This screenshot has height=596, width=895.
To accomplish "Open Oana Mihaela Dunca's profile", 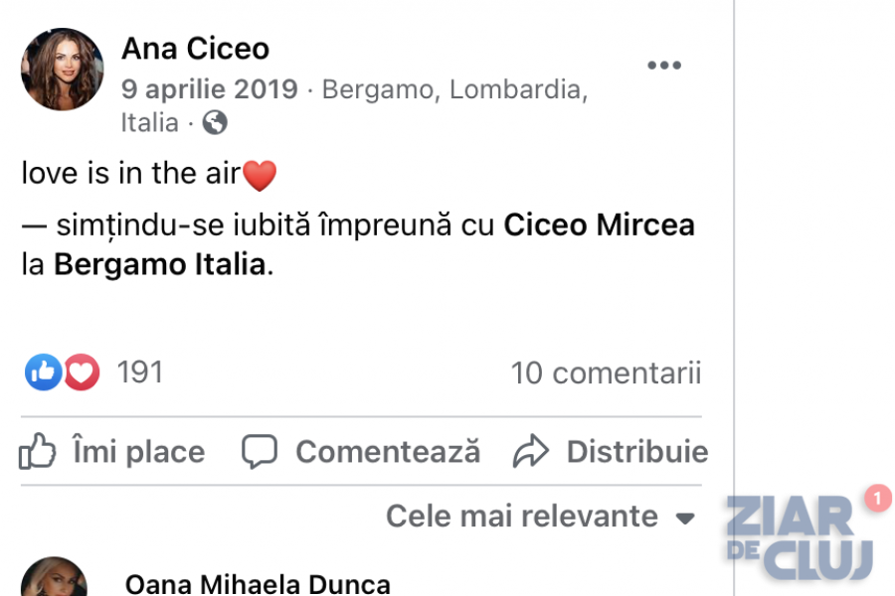I will pyautogui.click(x=258, y=583).
